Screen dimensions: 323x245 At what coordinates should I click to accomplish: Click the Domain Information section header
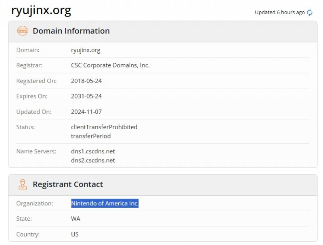pos(71,31)
